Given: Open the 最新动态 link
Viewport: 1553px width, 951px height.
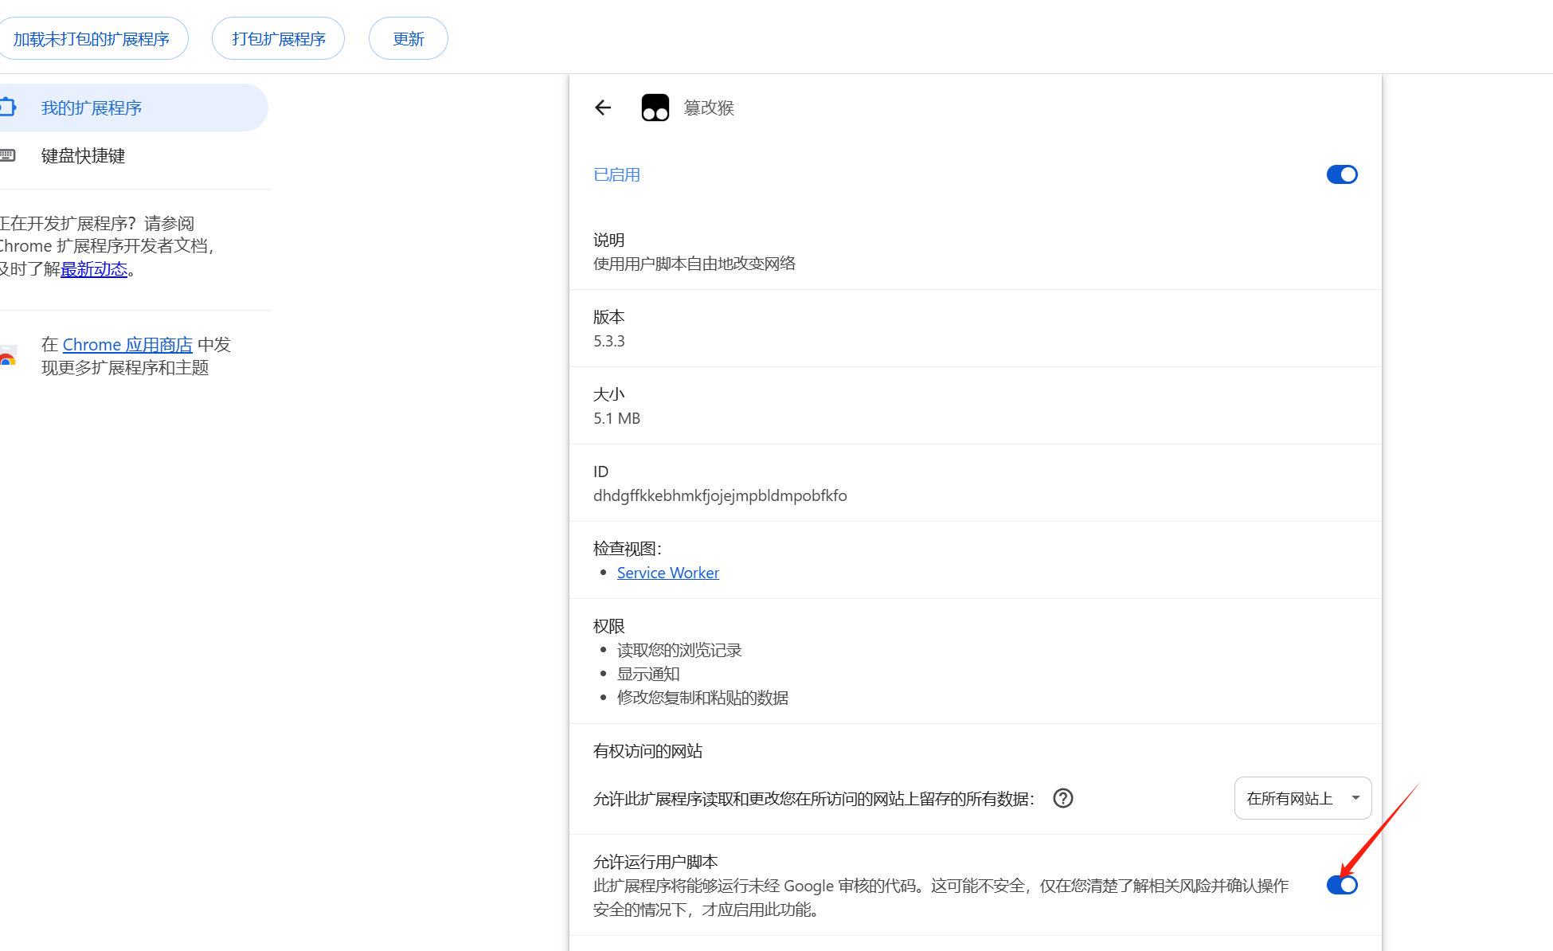Looking at the screenshot, I should tap(94, 269).
